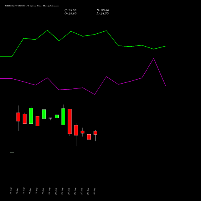201x201 pixels.
Task: Select the tall green candle for 24 Aug
Action: pyautogui.click(x=63, y=117)
